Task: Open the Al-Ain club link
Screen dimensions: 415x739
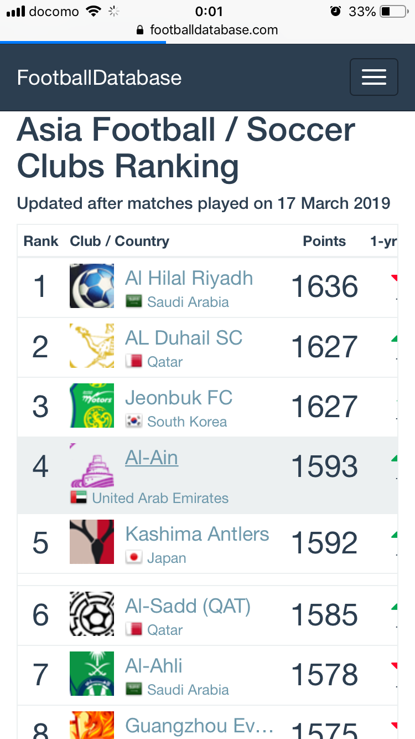Action: click(152, 458)
